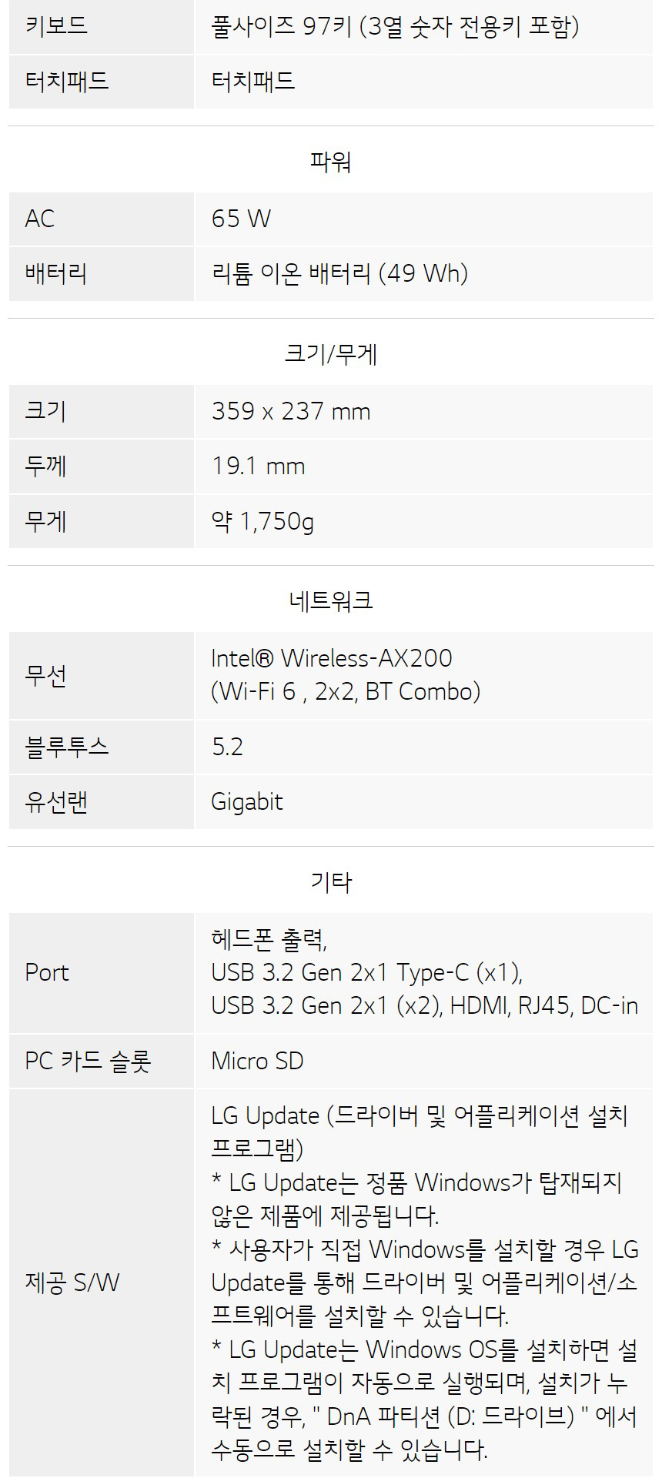Click the Gigabit wired LAN value
This screenshot has height=1478, width=662.
pyautogui.click(x=247, y=802)
